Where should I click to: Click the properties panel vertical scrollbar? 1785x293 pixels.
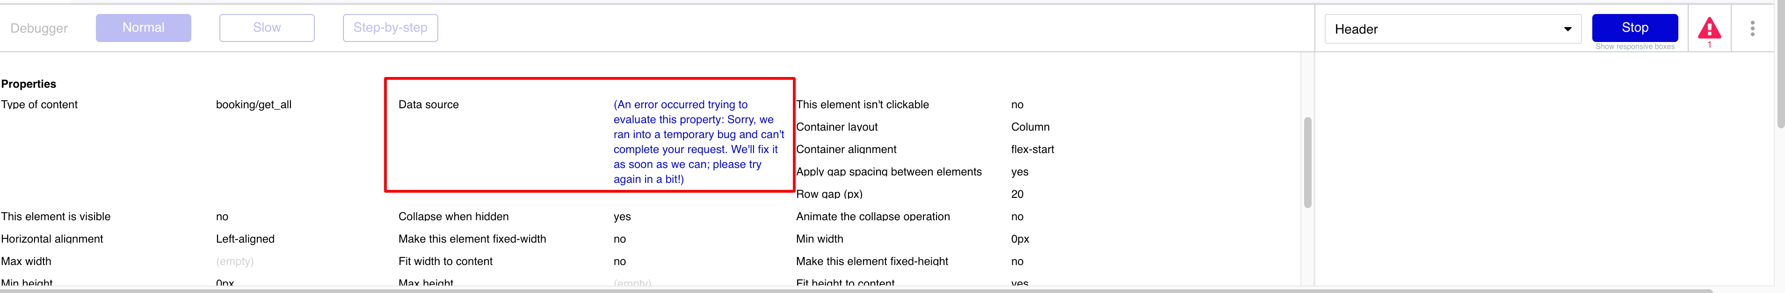point(1307,162)
